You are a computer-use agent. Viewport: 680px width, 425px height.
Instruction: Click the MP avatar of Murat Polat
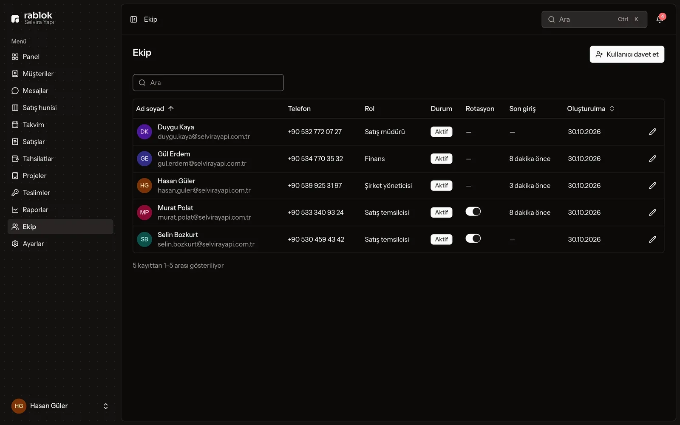click(144, 212)
